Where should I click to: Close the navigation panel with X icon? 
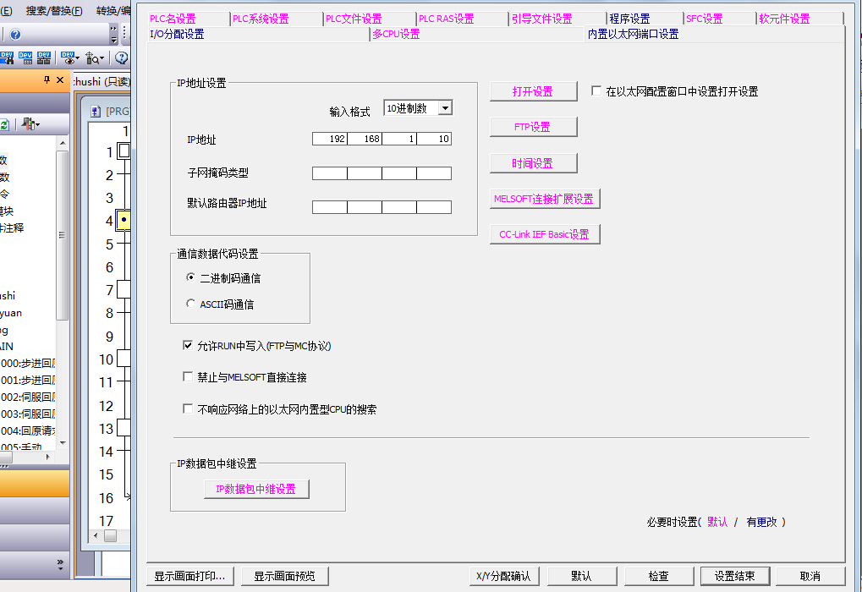(x=60, y=80)
